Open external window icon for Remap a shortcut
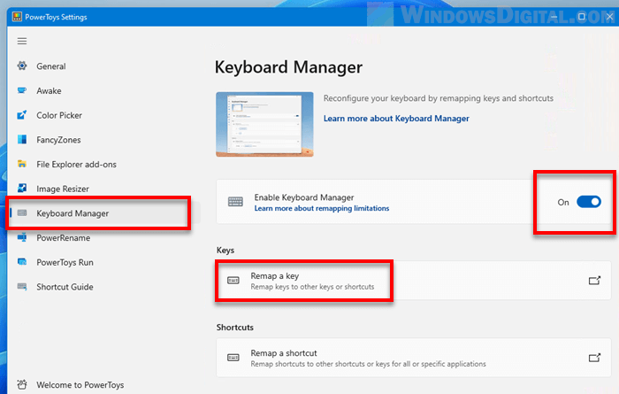This screenshot has height=394, width=619. [594, 358]
